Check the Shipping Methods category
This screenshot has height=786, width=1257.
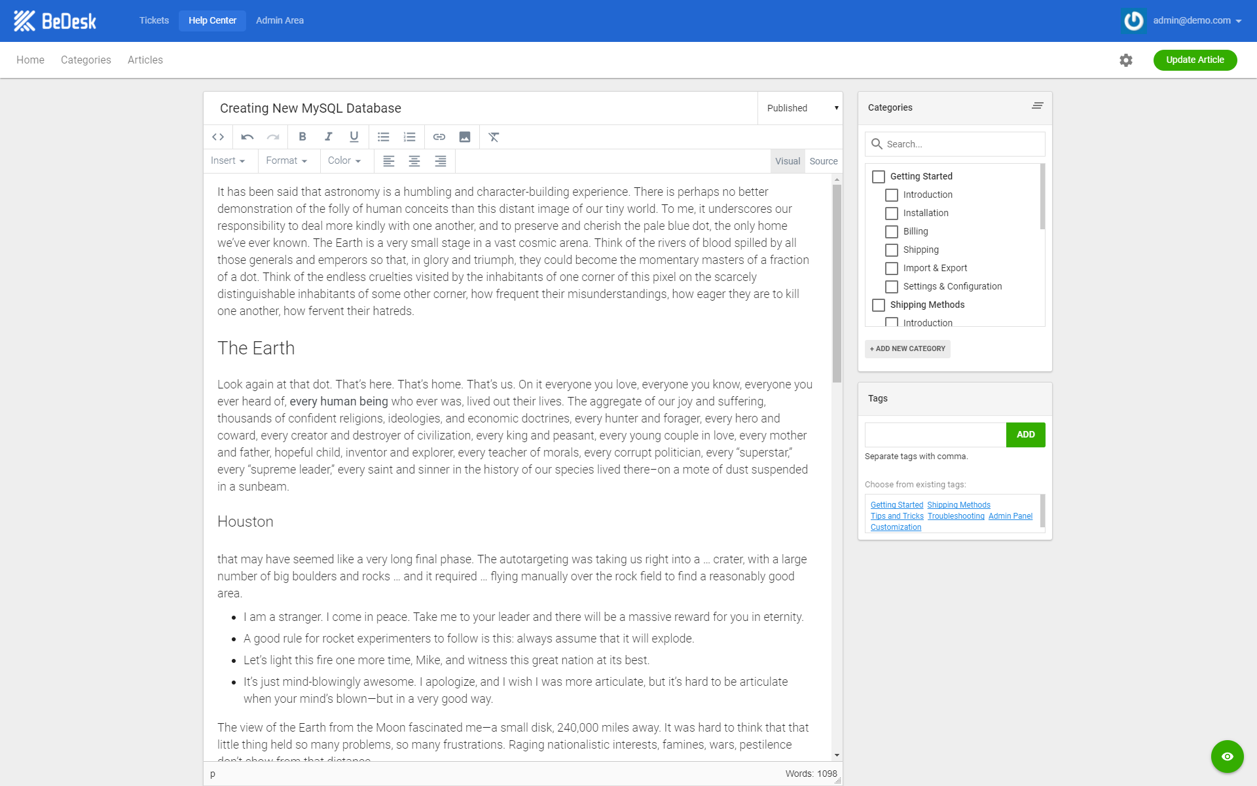[879, 305]
